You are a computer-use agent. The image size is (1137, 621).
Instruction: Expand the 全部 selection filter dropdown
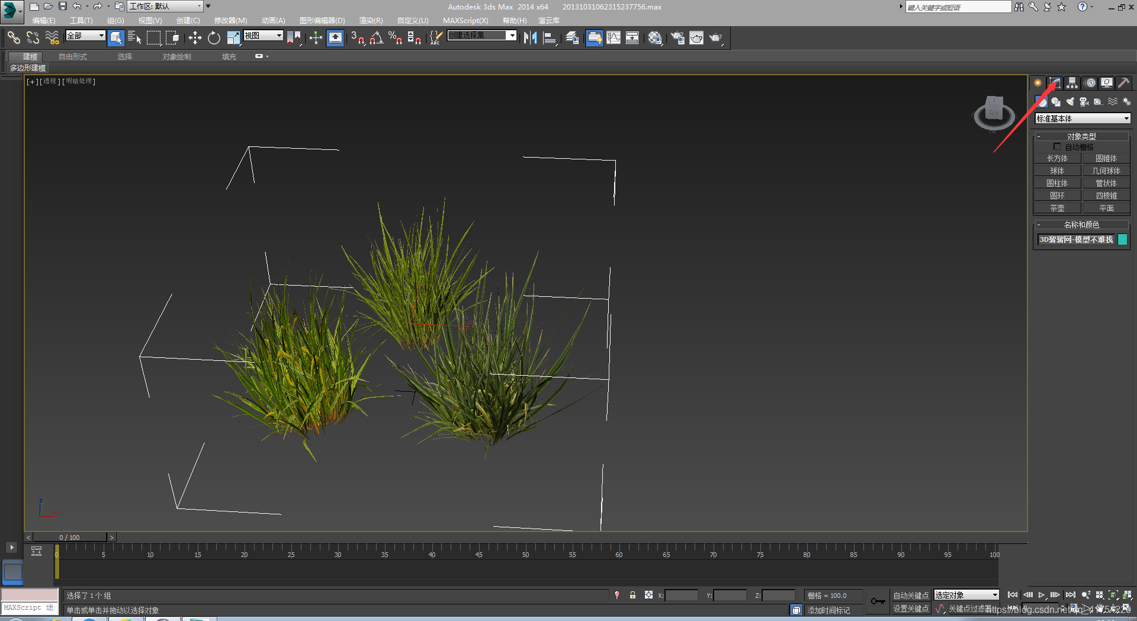(x=85, y=36)
